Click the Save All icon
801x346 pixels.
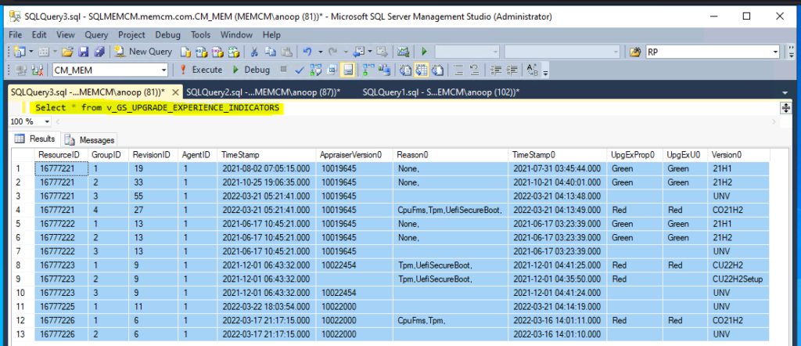99,52
